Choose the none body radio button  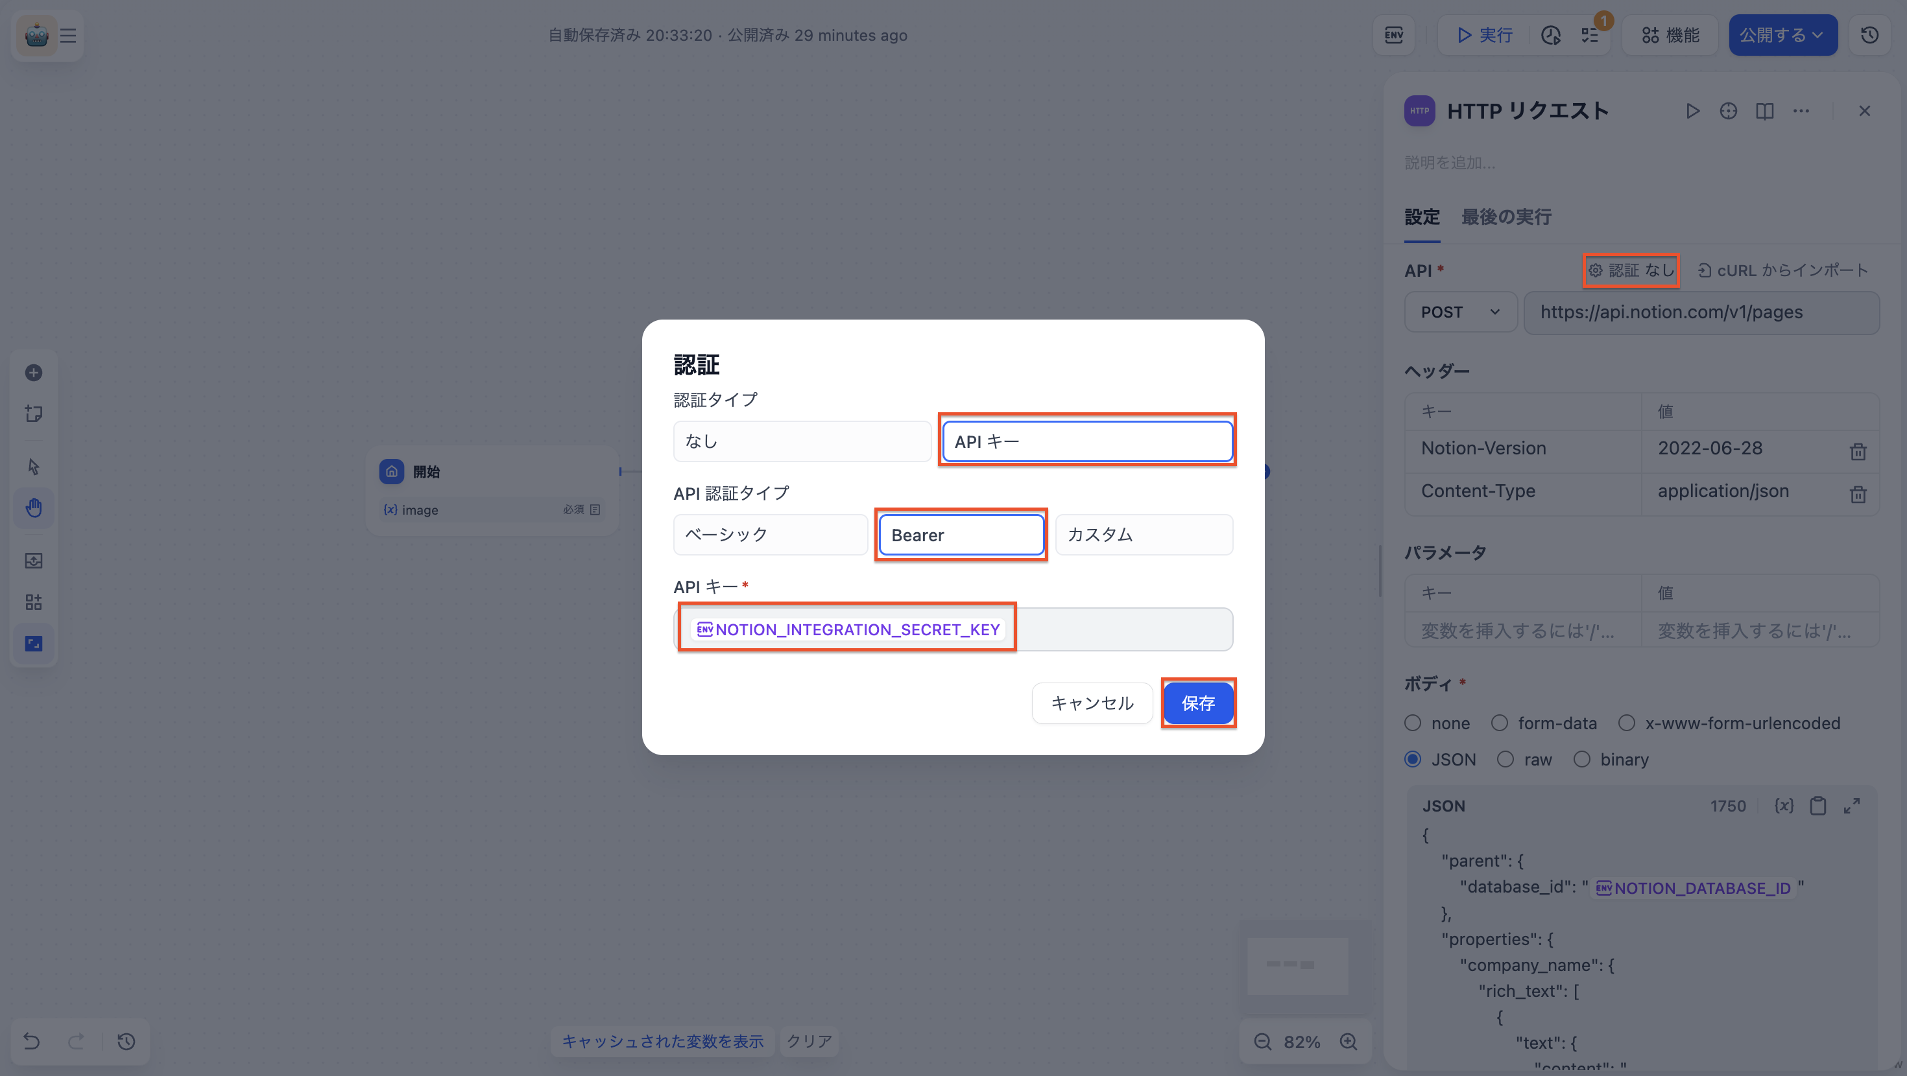pos(1413,723)
